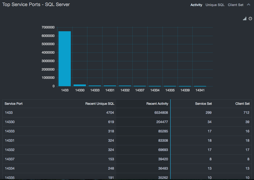
Task: Switch to the Activity tab
Action: click(x=196, y=5)
